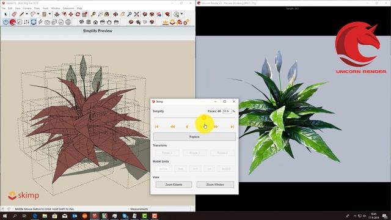The height and width of the screenshot is (220, 391).
Task: Open the View menu
Action: click(18, 8)
